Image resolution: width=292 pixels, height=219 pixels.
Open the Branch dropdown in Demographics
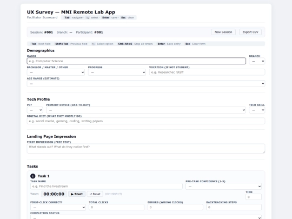pos(257,61)
